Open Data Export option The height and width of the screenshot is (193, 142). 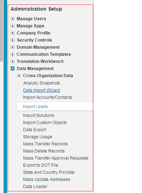click(x=34, y=130)
